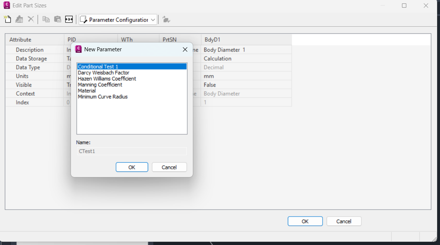Image resolution: width=440 pixels, height=245 pixels.
Task: Click the Body Diameter 1 description cell
Action: point(246,50)
